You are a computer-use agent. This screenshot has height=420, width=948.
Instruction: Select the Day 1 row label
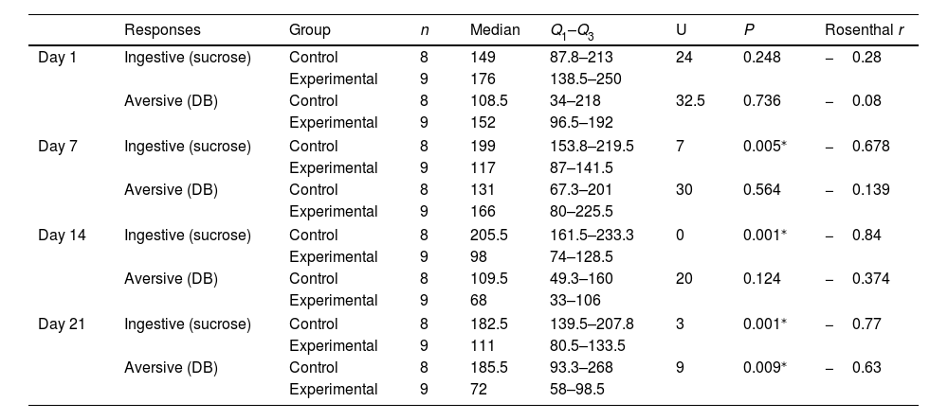coord(58,58)
